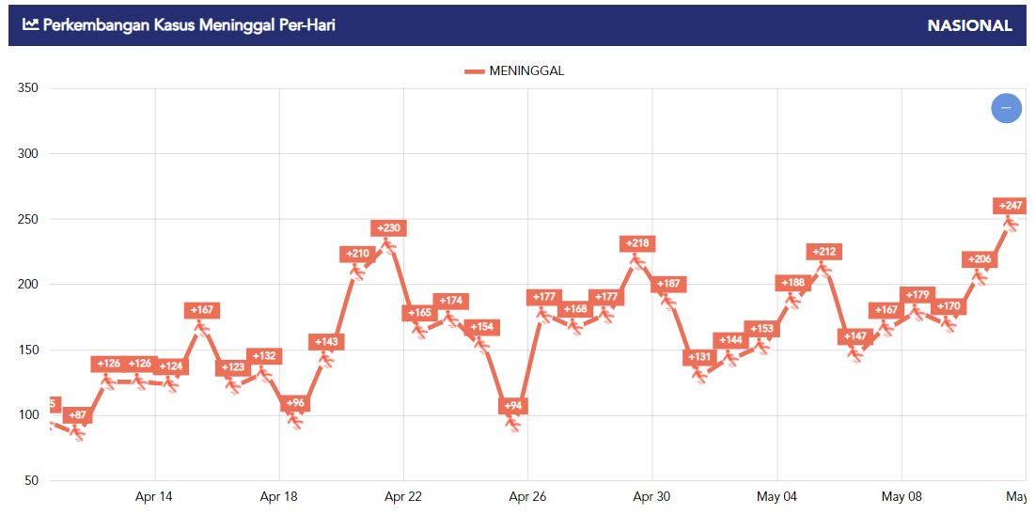1035x514 pixels.
Task: Click the +188 data label
Action: coord(792,283)
